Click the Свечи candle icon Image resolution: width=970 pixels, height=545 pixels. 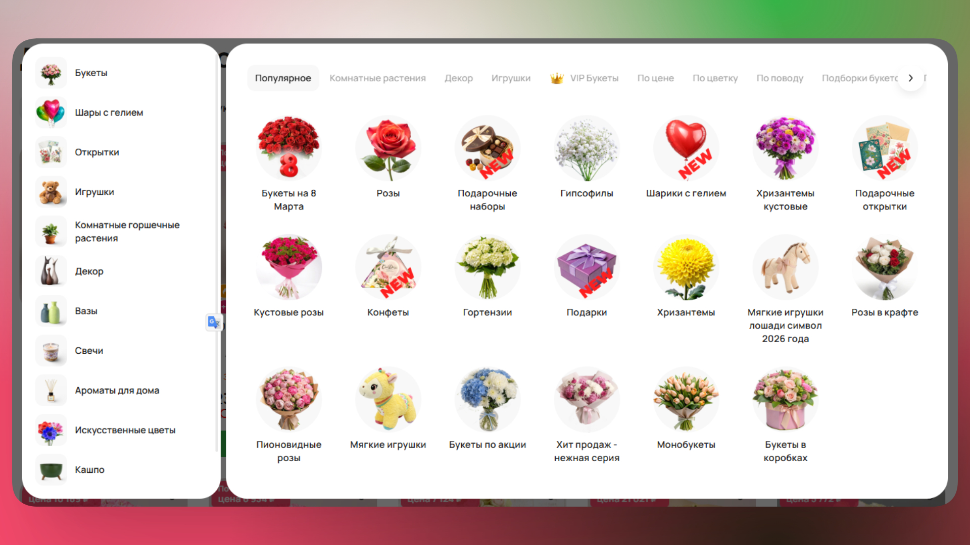point(51,351)
